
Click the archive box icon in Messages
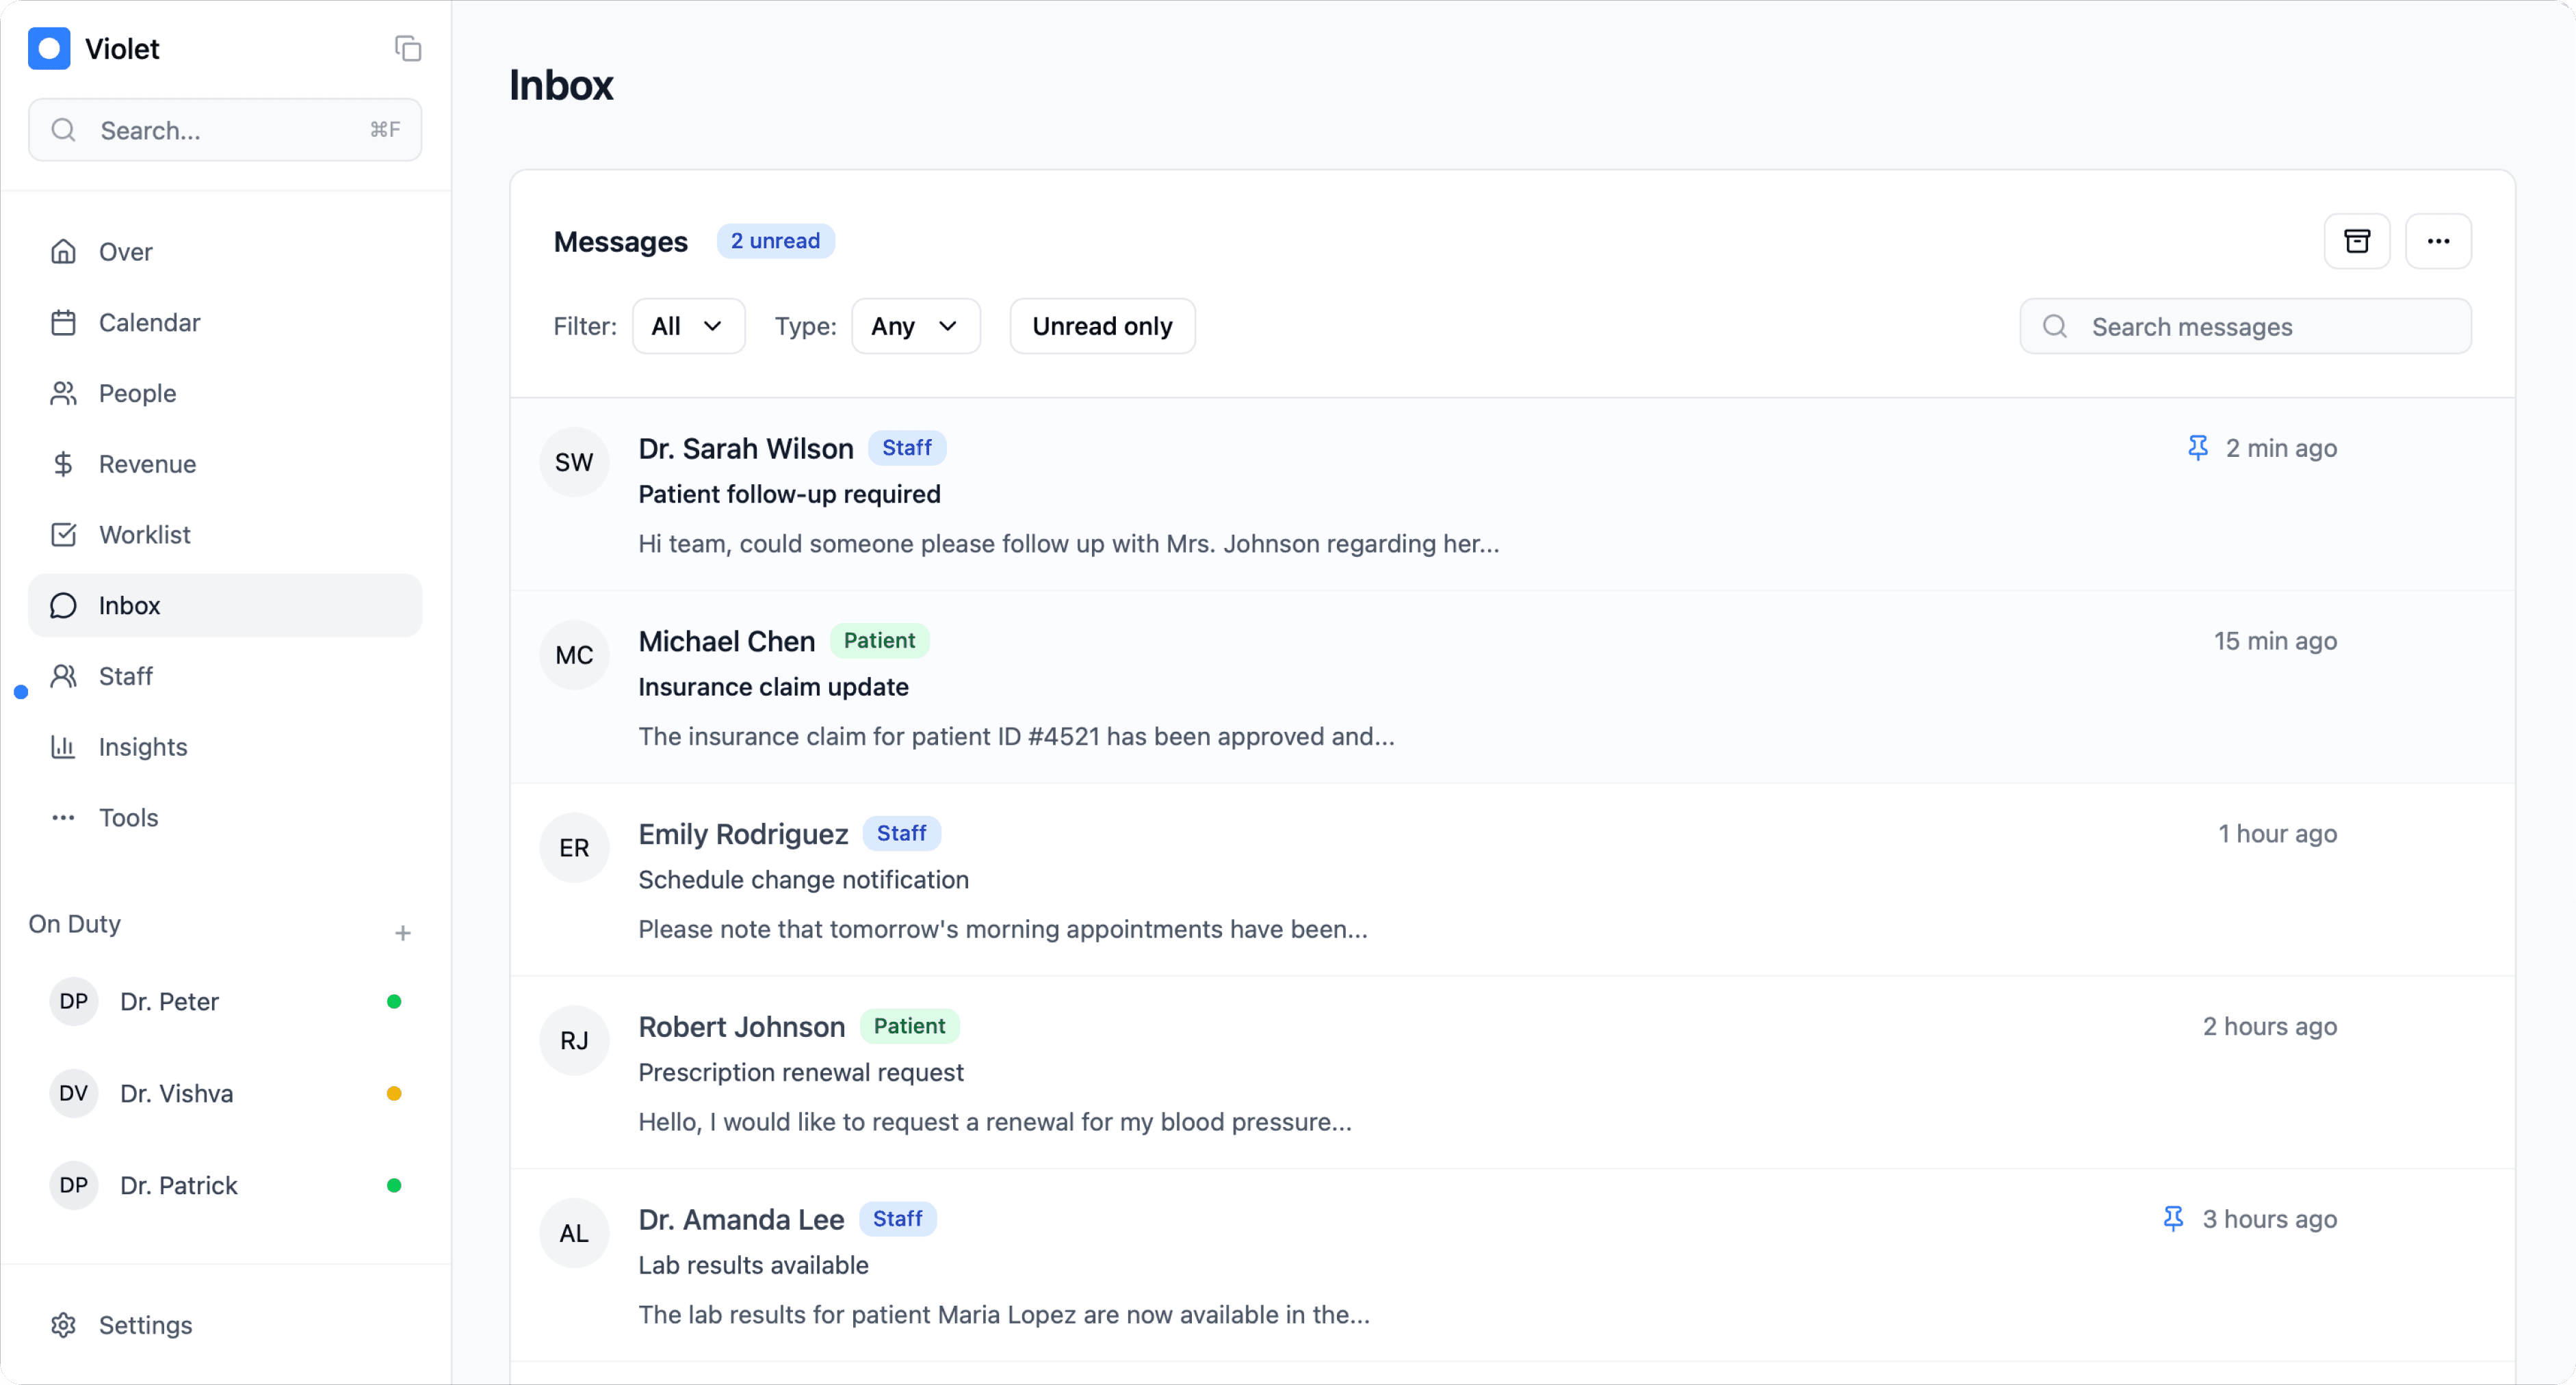(x=2357, y=241)
